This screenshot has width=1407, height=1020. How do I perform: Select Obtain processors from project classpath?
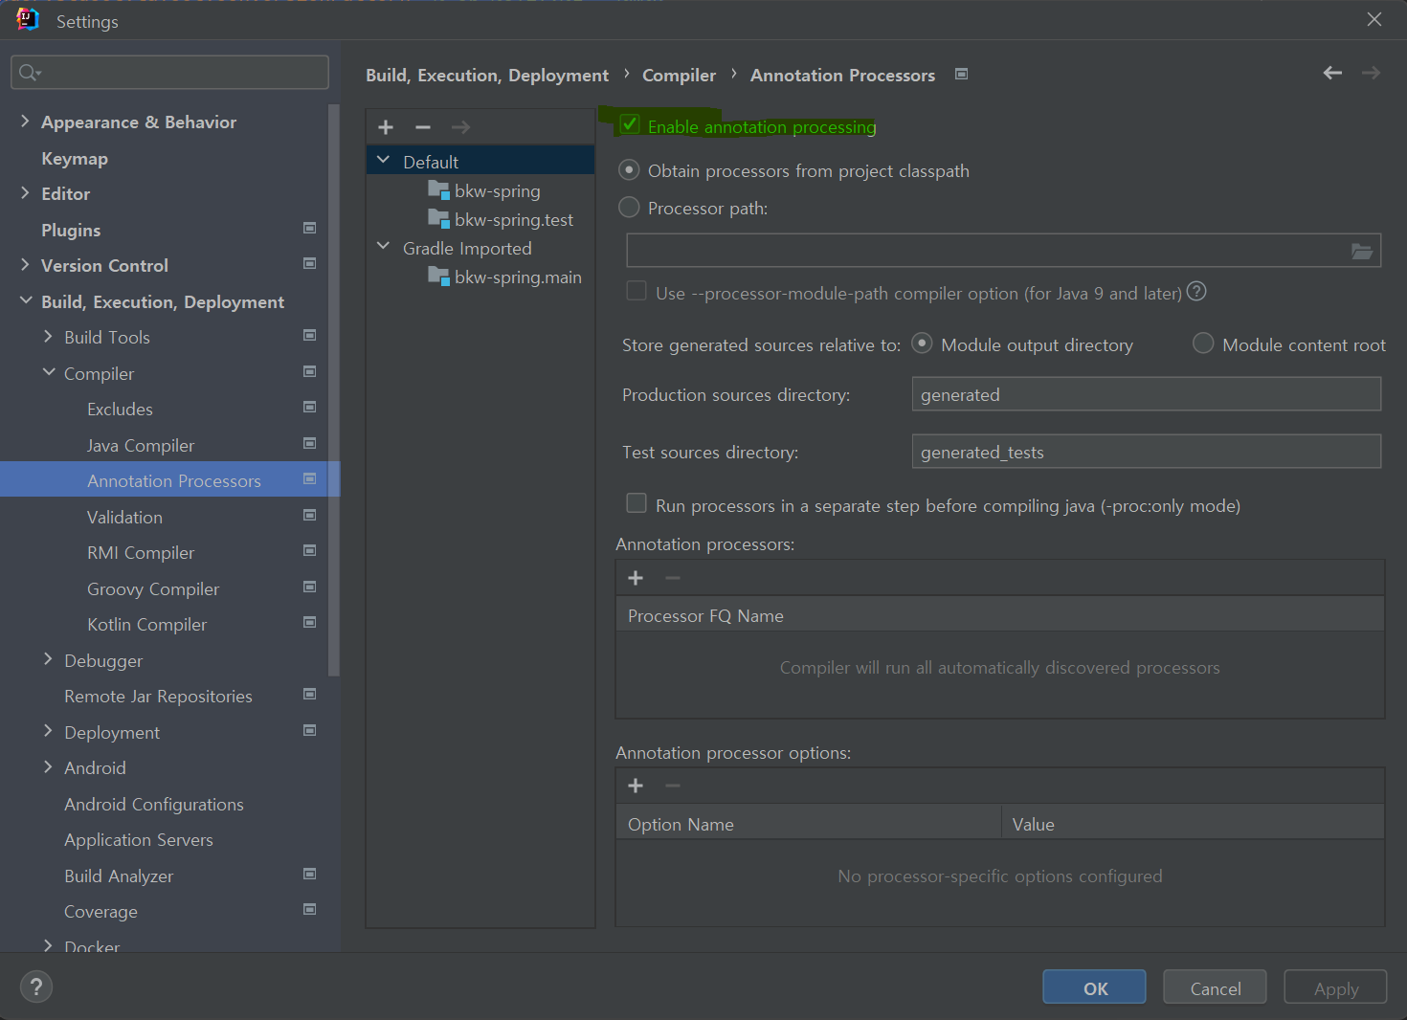629,170
